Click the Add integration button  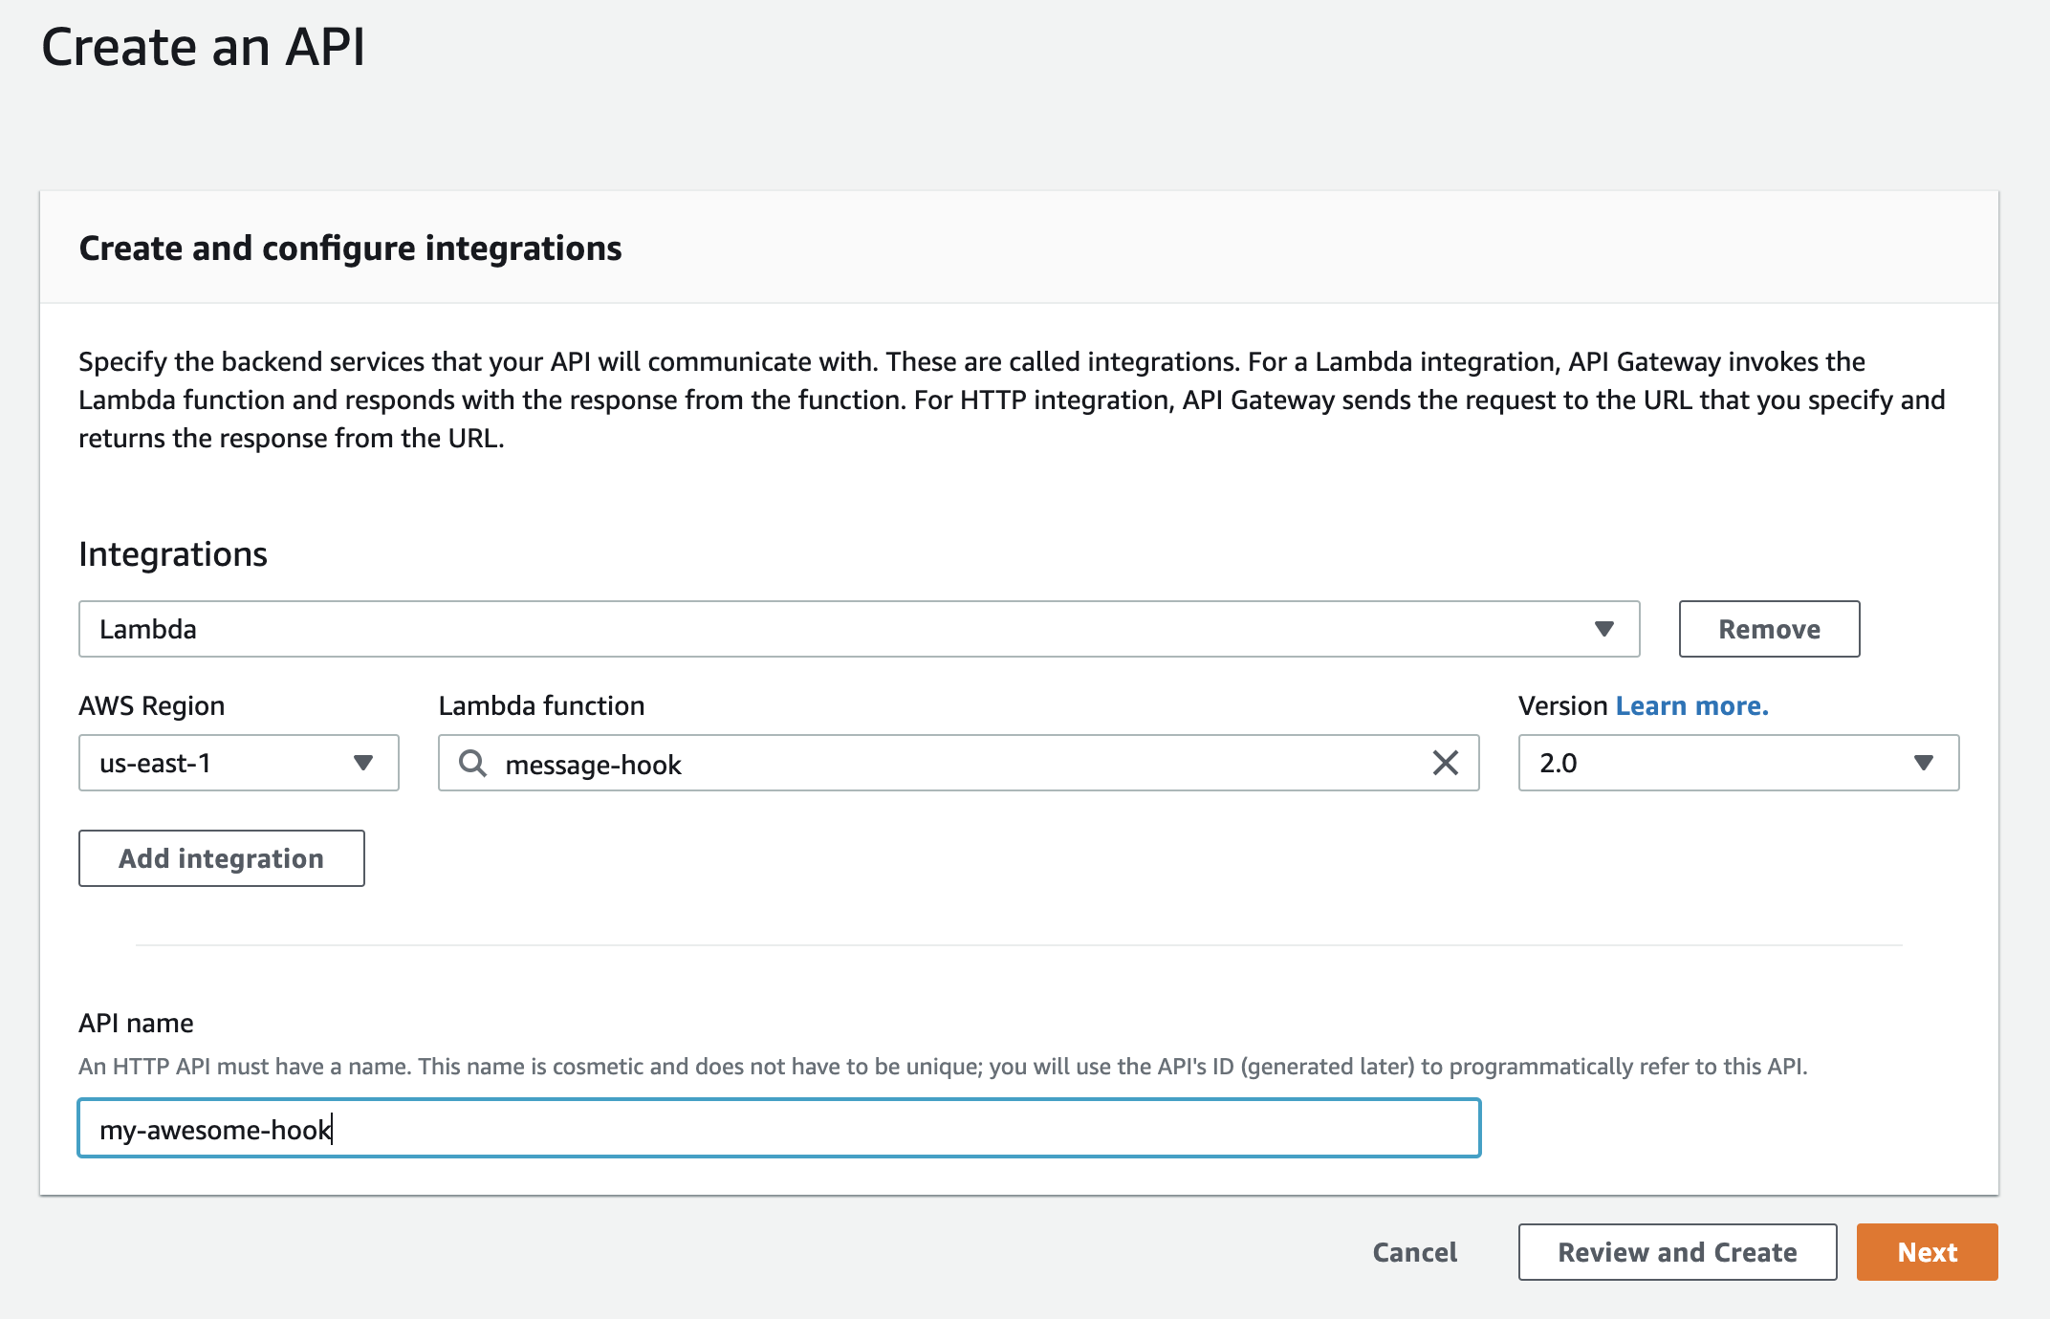pyautogui.click(x=221, y=858)
